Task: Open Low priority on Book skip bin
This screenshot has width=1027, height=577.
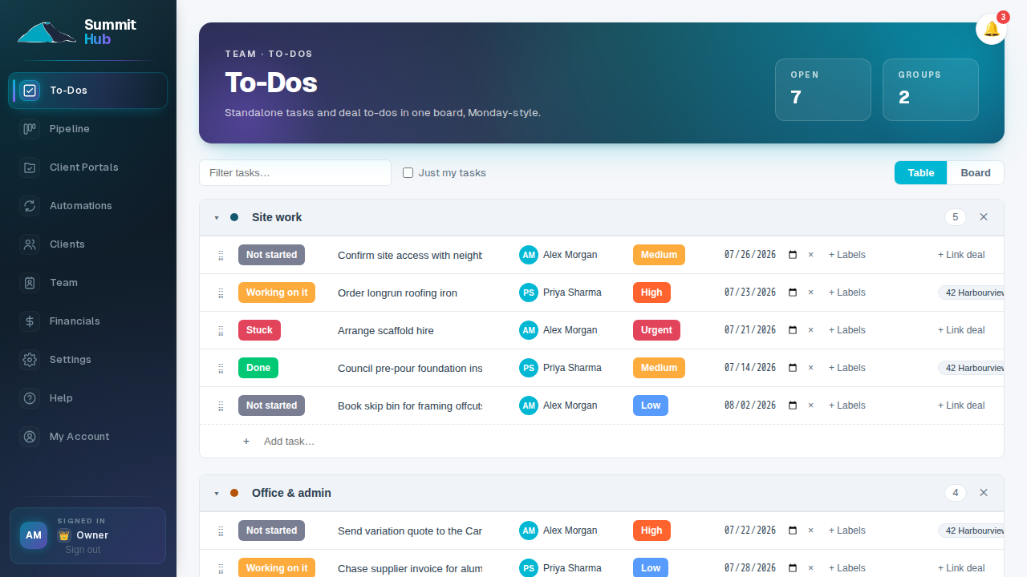Action: 651,406
